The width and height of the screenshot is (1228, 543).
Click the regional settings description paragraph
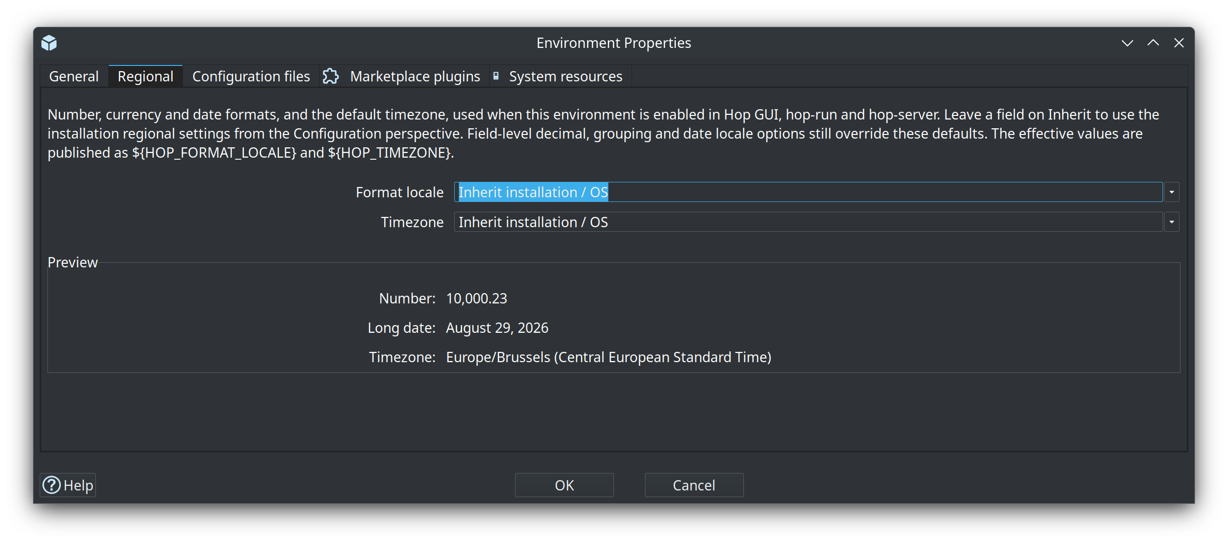603,133
